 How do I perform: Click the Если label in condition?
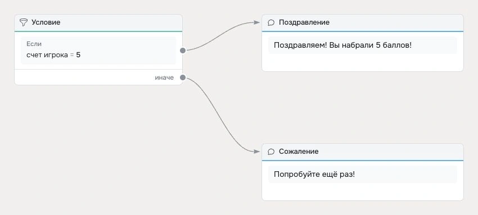click(34, 44)
